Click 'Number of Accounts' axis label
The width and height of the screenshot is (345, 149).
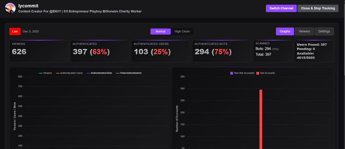[x=177, y=119]
